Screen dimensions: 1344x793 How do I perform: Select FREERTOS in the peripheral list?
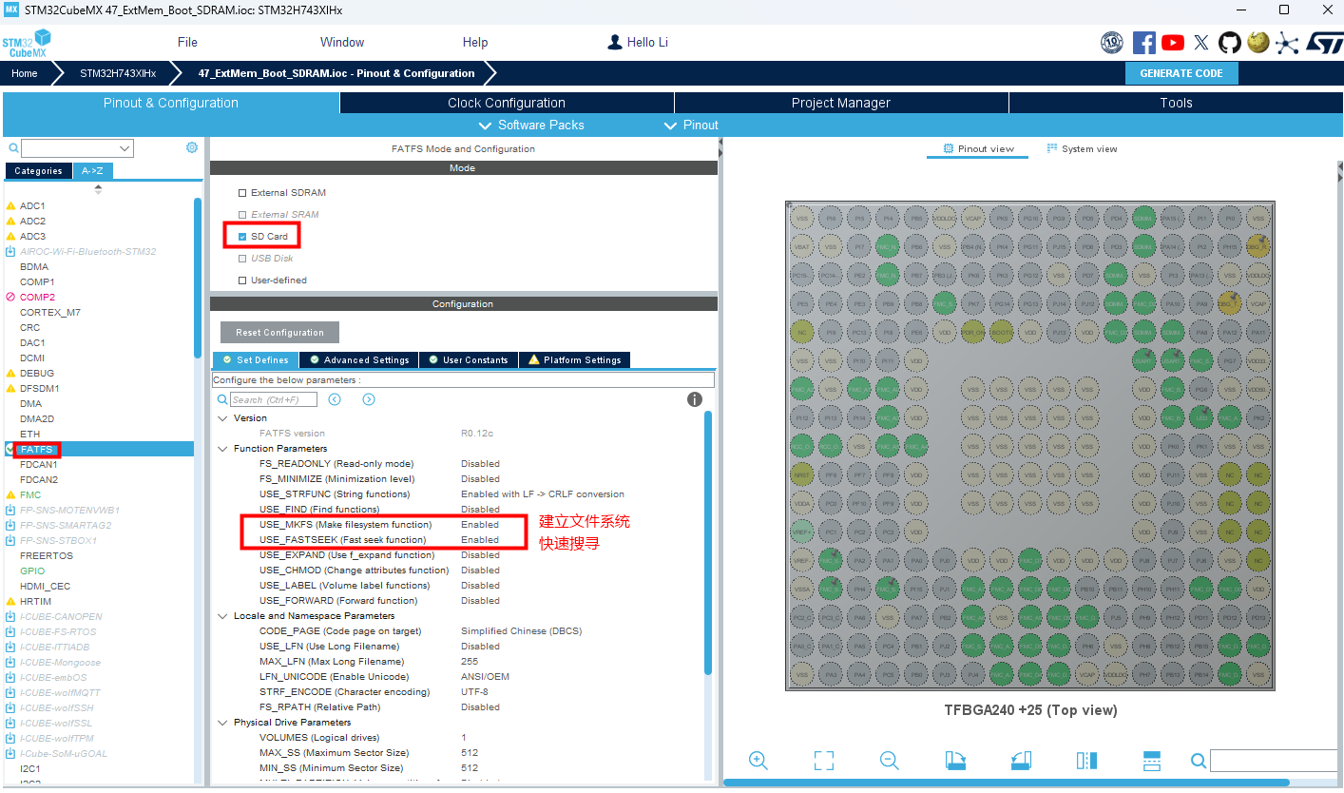(47, 556)
